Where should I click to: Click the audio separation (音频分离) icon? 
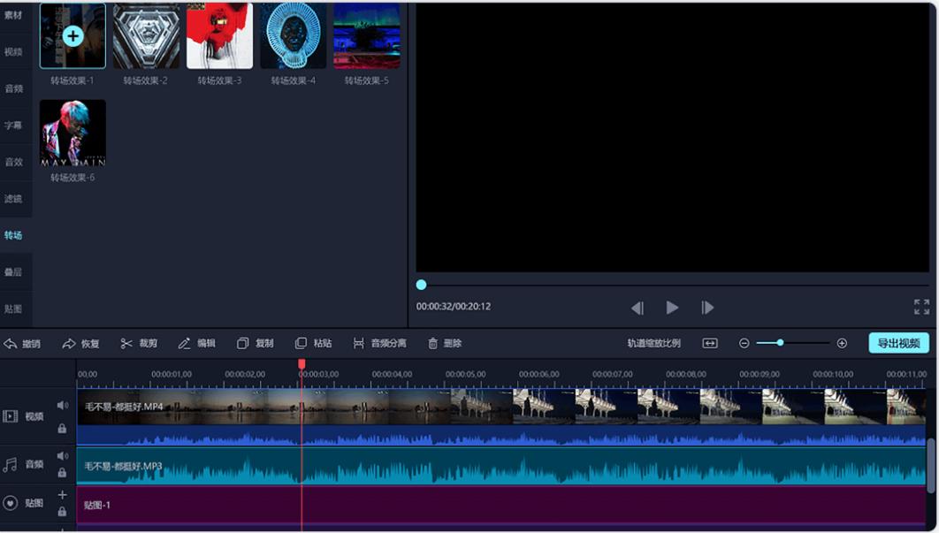click(x=358, y=343)
